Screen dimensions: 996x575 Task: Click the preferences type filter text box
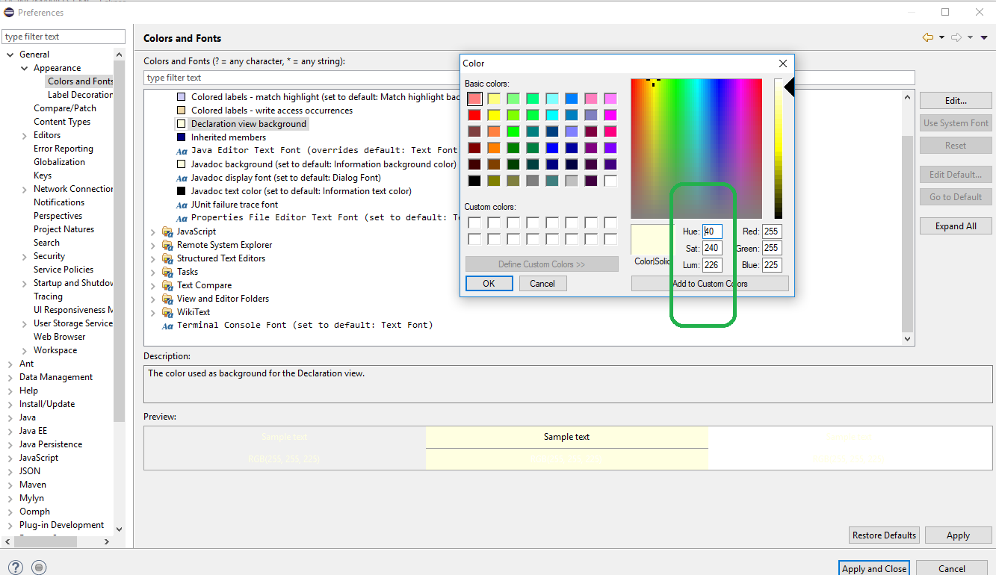click(64, 37)
